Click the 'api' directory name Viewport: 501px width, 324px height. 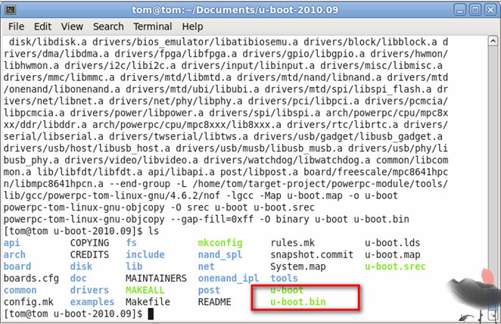(12, 243)
